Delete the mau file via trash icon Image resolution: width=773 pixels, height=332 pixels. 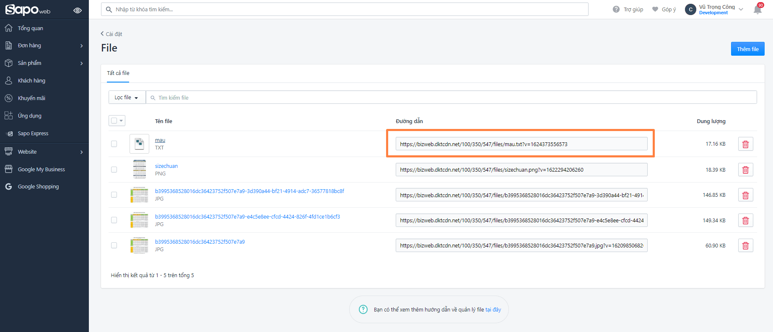[745, 144]
